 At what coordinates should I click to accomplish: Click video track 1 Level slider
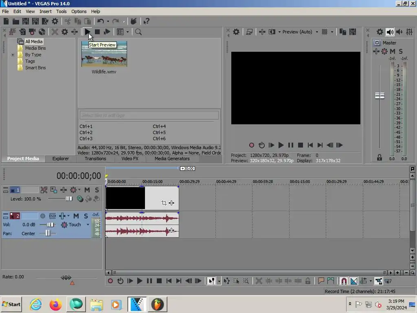(x=68, y=199)
